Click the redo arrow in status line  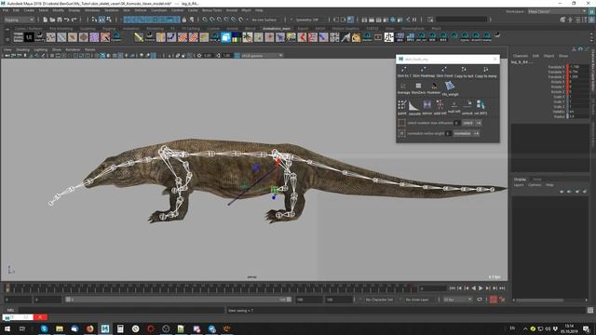(74, 20)
